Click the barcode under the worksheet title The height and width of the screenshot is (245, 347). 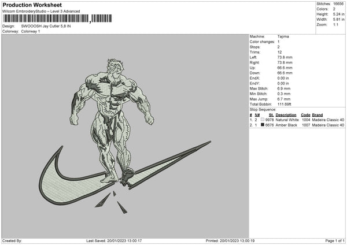57,18
